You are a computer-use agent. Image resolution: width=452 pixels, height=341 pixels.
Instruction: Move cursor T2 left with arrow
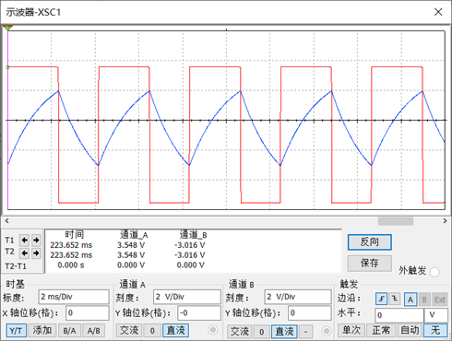coord(25,253)
